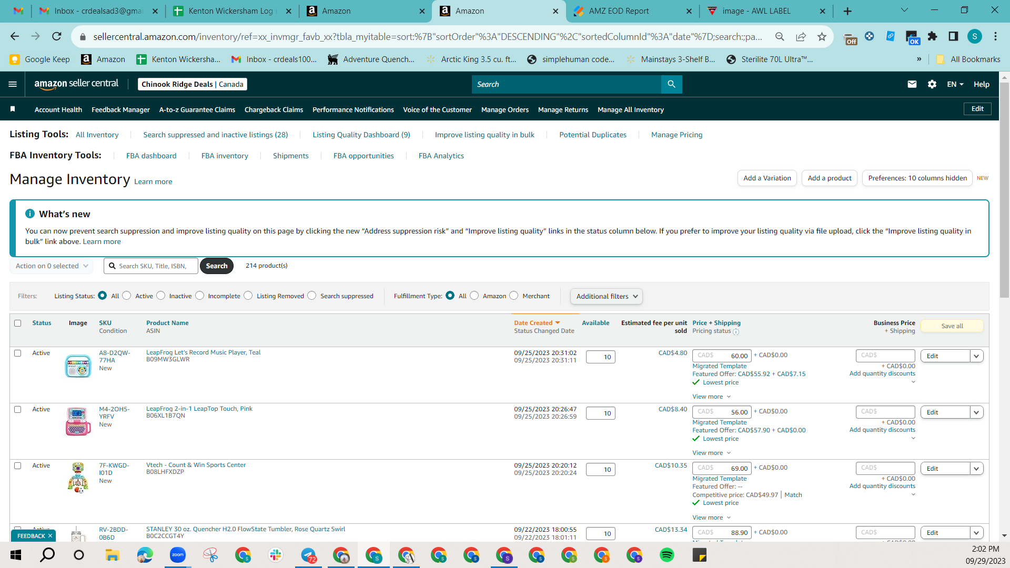Screen dimensions: 1010x568
Task: Open Windows Start menu
Action: tap(15, 555)
